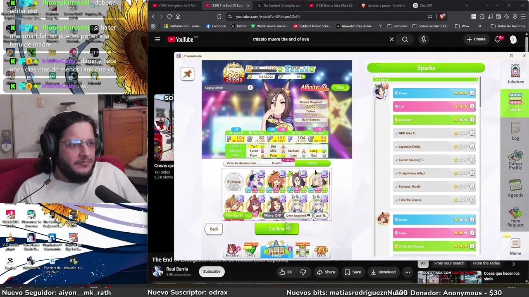Open the Cosas que hacen los sims thumbnail
This screenshot has height=297, width=529.
(449, 277)
